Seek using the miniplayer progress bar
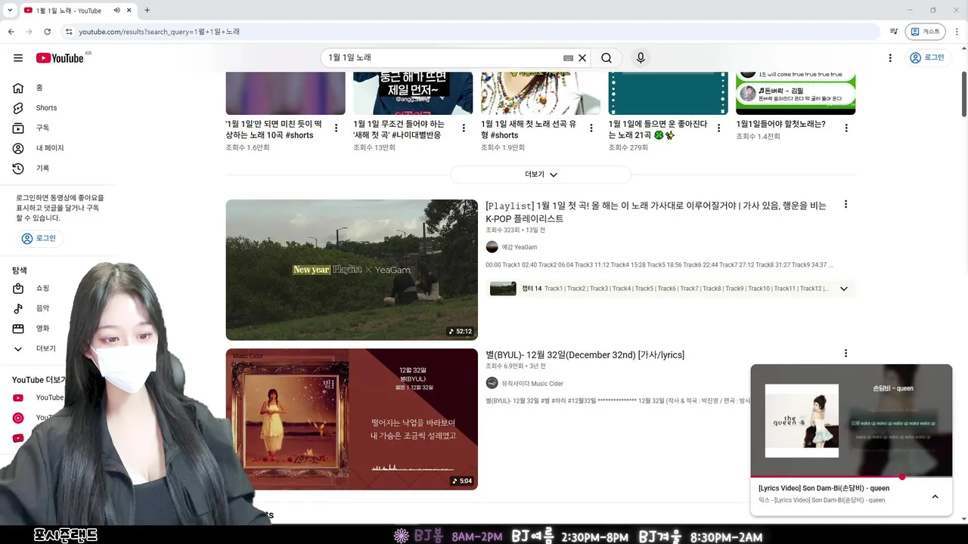The image size is (968, 544). 851,477
